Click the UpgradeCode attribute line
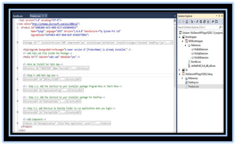This screenshot has width=236, height=145. tap(60, 35)
